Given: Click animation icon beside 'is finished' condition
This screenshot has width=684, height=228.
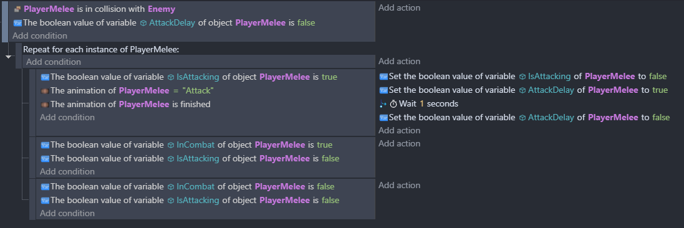Looking at the screenshot, I should tap(44, 104).
